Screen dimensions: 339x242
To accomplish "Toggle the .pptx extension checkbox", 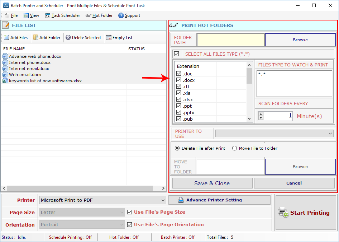I will pyautogui.click(x=178, y=112).
